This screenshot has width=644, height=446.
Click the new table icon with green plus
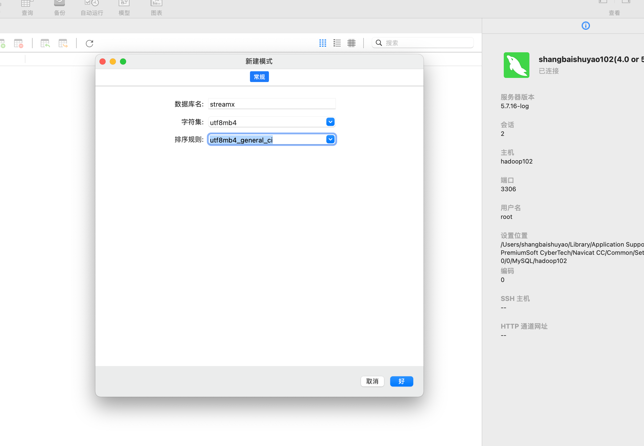pos(3,43)
